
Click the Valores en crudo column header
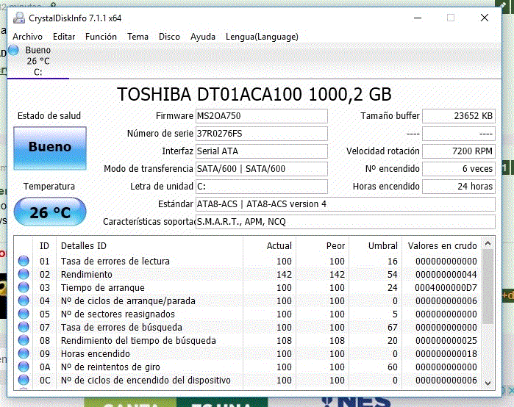(x=442, y=245)
